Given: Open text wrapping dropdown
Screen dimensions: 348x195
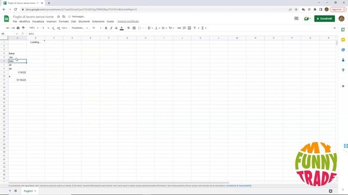Looking at the screenshot, I should (x=164, y=28).
